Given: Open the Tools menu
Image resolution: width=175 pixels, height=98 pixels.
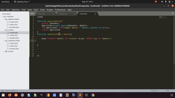Looking at the screenshot, I should tap(42, 10).
